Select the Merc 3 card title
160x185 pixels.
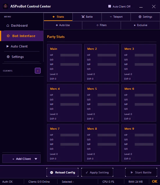[129, 49]
